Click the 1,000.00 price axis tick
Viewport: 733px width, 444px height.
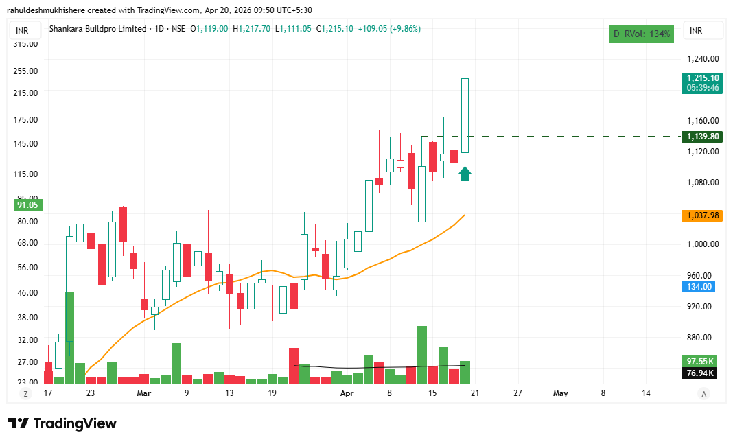tap(703, 244)
